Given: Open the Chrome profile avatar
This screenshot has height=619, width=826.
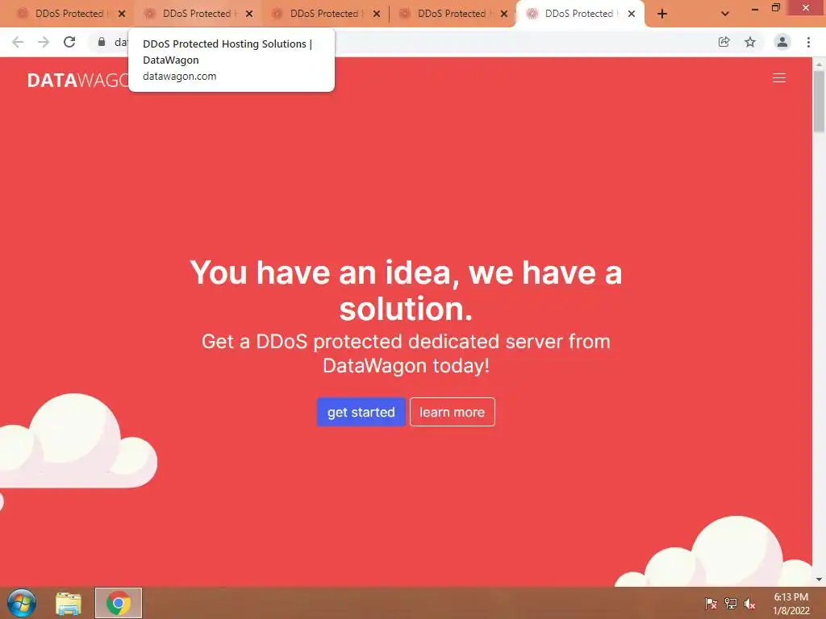Looking at the screenshot, I should point(782,42).
